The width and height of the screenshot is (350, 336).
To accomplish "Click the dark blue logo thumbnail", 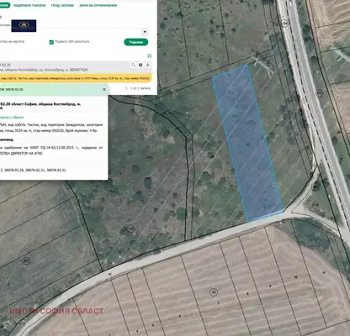I will [24, 26].
